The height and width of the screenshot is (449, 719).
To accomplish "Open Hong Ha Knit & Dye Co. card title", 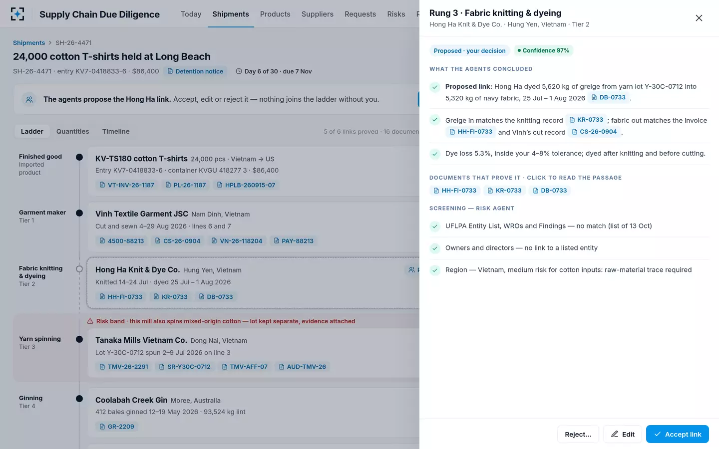I will (137, 269).
